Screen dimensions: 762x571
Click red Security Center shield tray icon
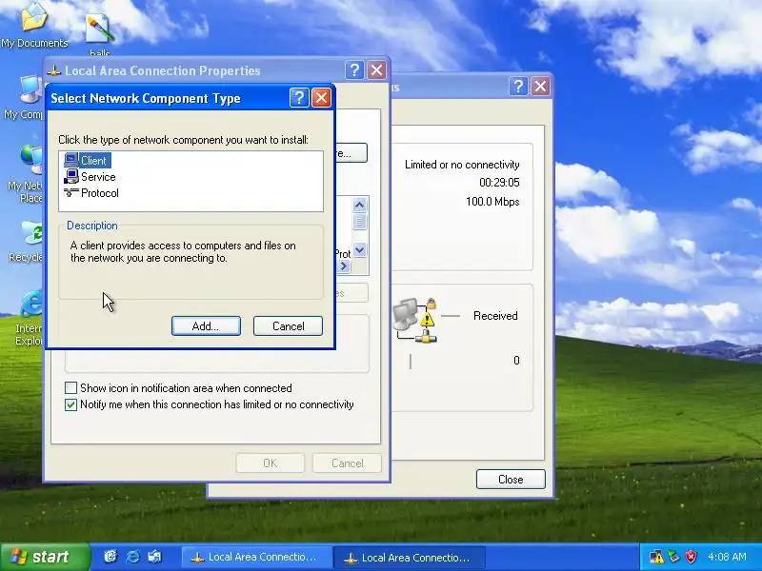[691, 557]
